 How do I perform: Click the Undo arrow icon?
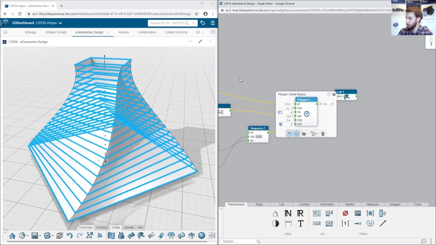pyautogui.click(x=69, y=236)
